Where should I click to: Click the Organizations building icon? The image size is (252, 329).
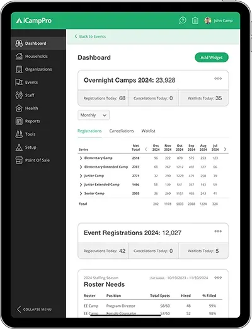19,69
